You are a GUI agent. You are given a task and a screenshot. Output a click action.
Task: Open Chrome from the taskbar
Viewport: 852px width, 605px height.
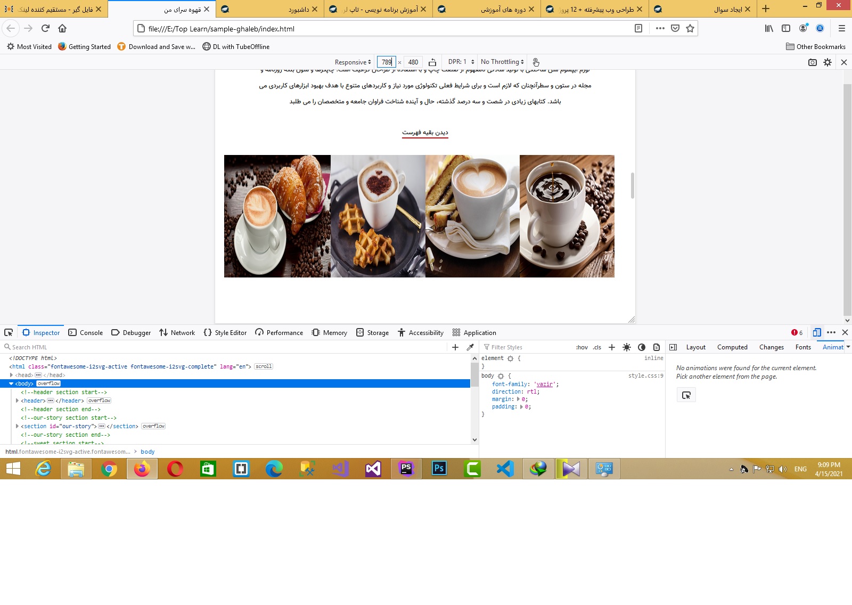[x=109, y=469]
